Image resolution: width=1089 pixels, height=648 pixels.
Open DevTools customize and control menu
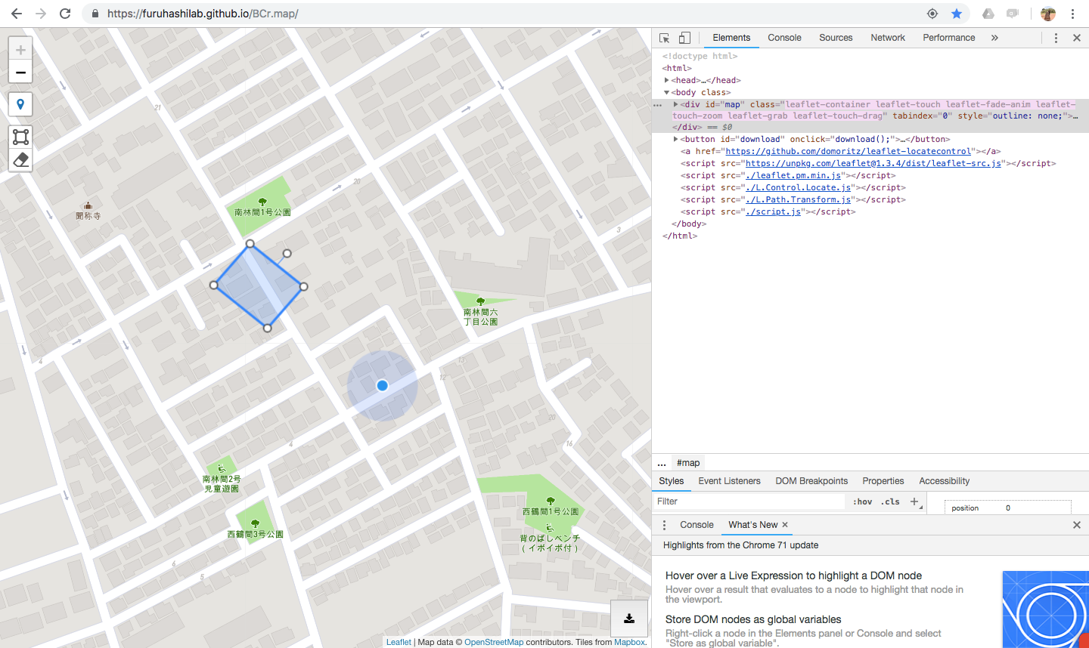[x=1056, y=38]
